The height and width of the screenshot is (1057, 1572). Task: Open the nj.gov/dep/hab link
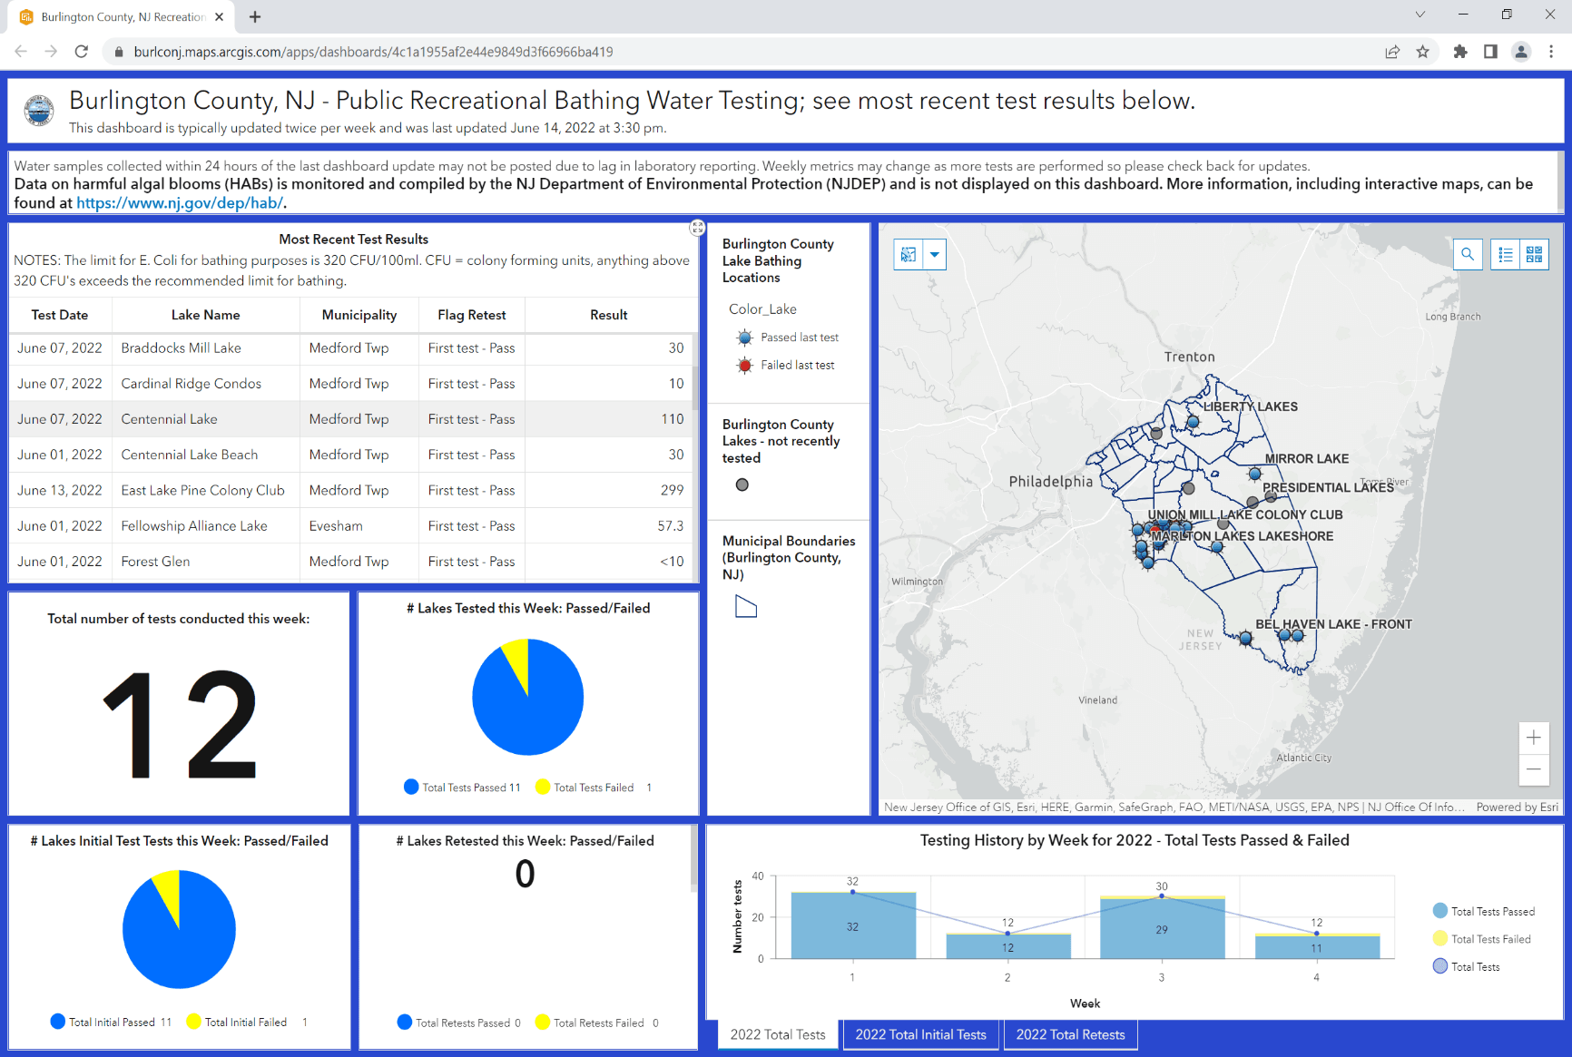point(179,203)
